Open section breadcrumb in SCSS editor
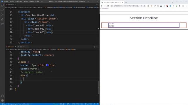 (x=61, y=50)
